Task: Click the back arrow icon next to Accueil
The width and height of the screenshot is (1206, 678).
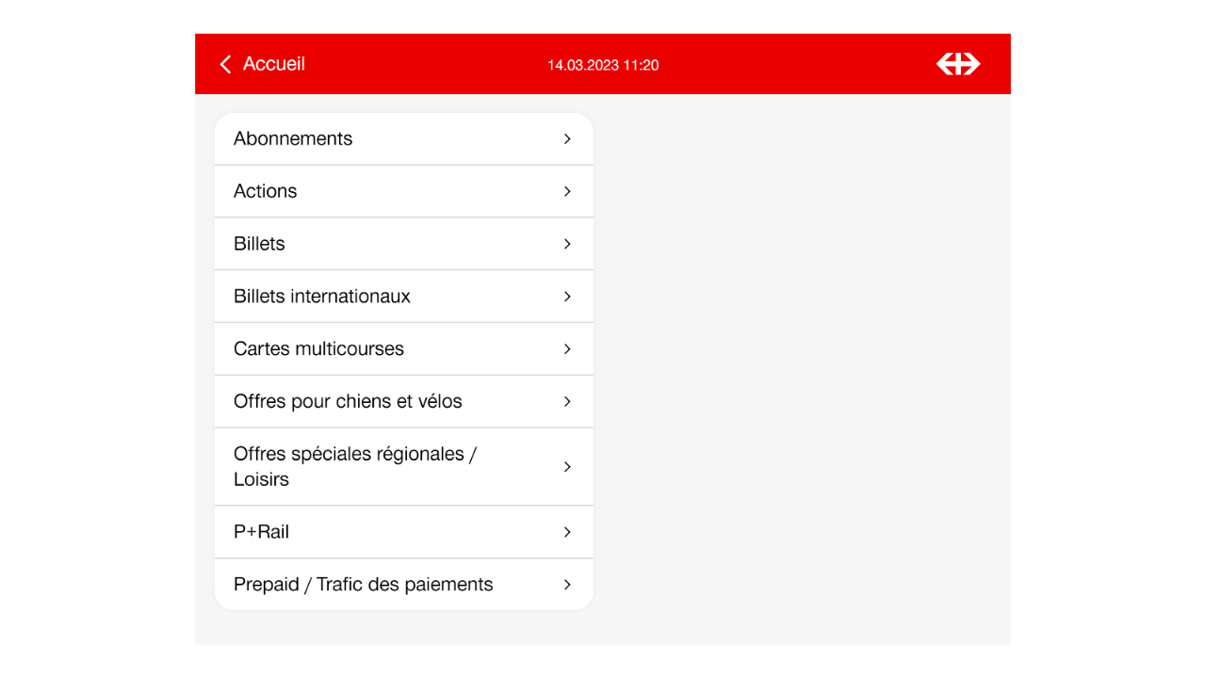Action: (225, 64)
